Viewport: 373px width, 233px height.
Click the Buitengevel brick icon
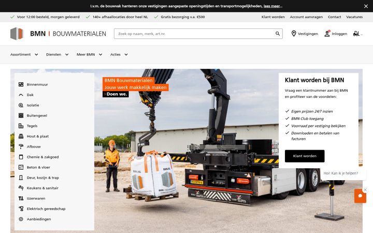pyautogui.click(x=21, y=115)
